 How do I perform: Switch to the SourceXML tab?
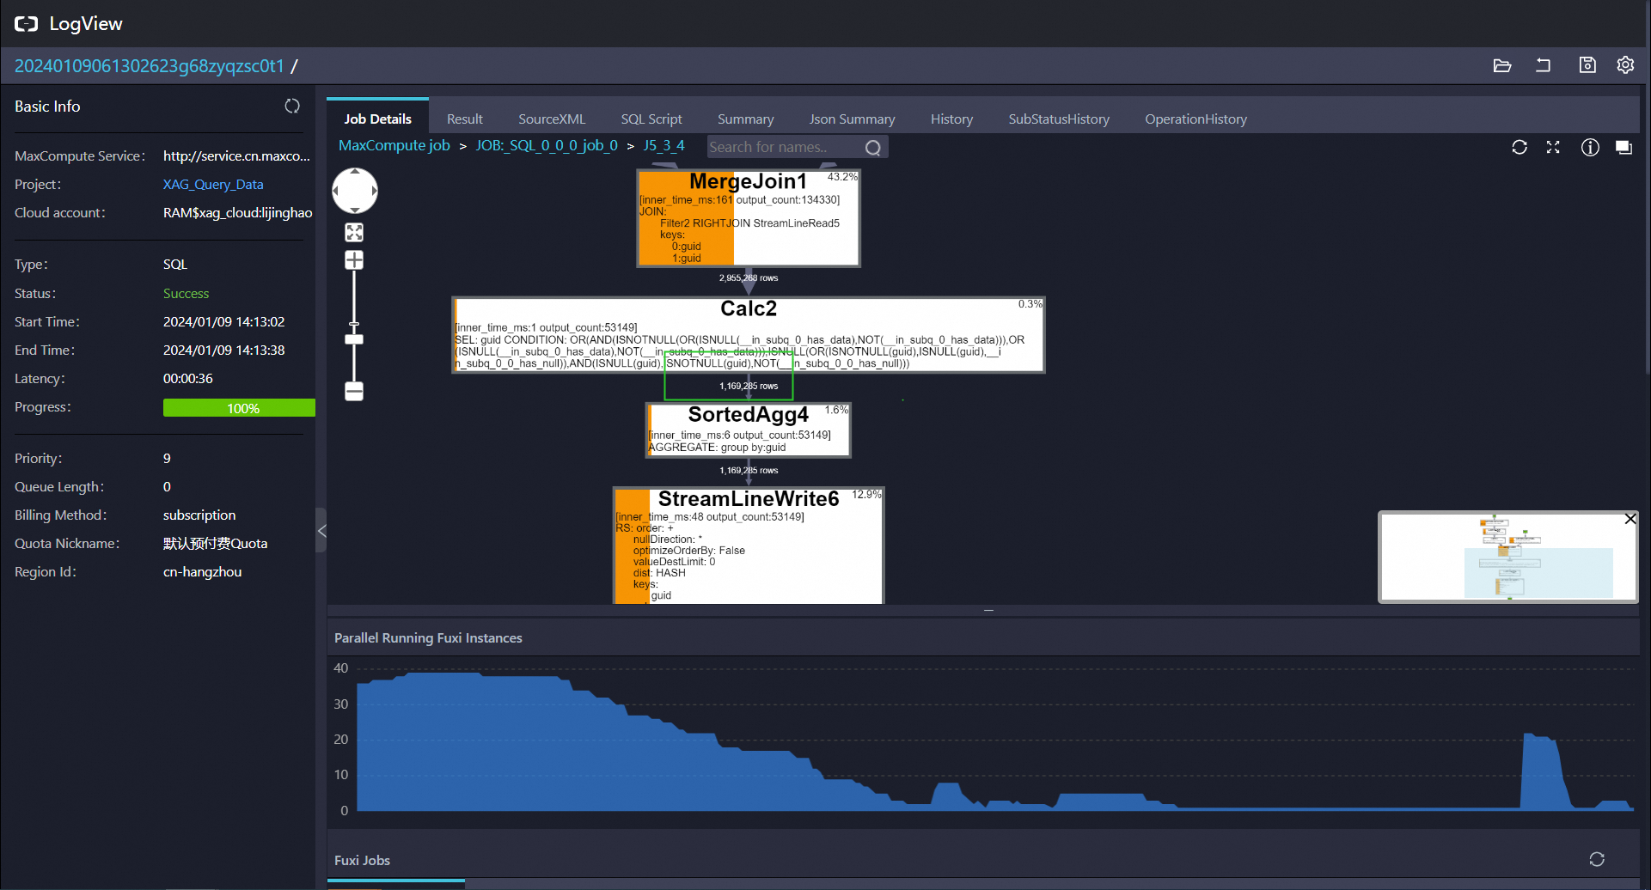click(552, 119)
